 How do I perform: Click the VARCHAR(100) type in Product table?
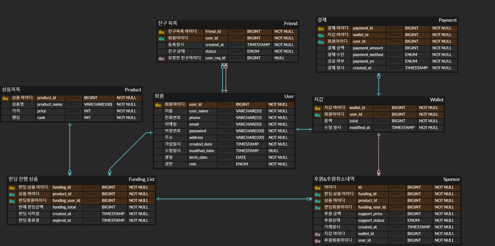click(x=98, y=104)
